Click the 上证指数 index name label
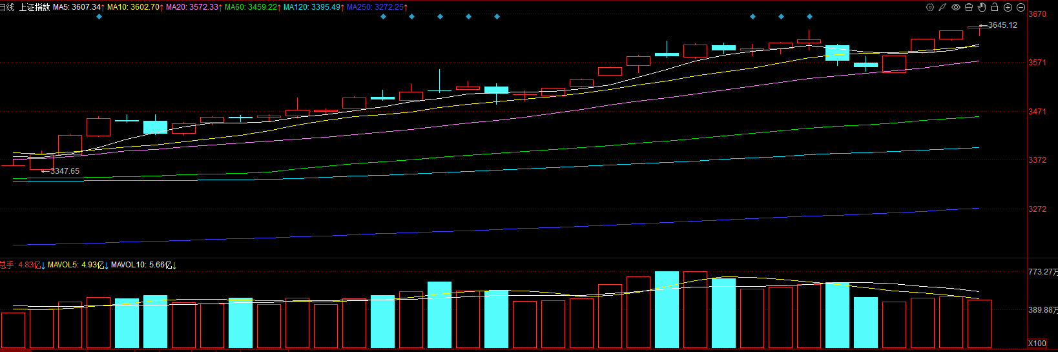The image size is (1058, 352). 34,7
